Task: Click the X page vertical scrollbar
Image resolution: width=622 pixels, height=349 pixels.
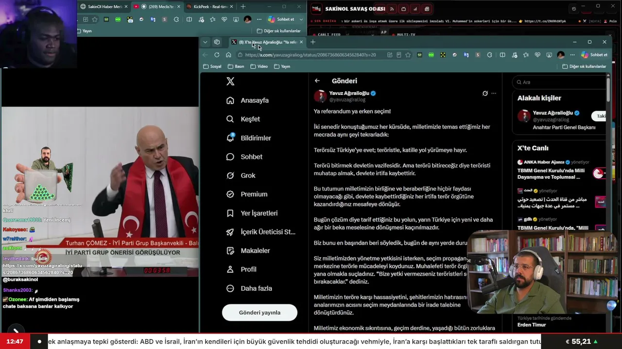Action: [608, 90]
